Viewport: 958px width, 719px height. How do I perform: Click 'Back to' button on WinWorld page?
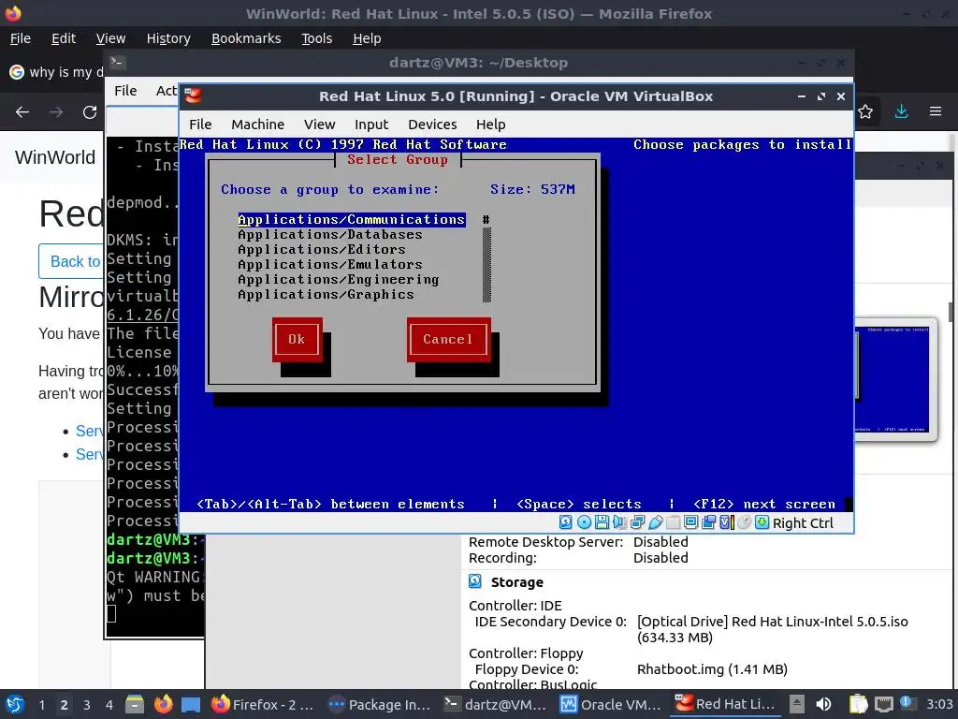coord(71,261)
